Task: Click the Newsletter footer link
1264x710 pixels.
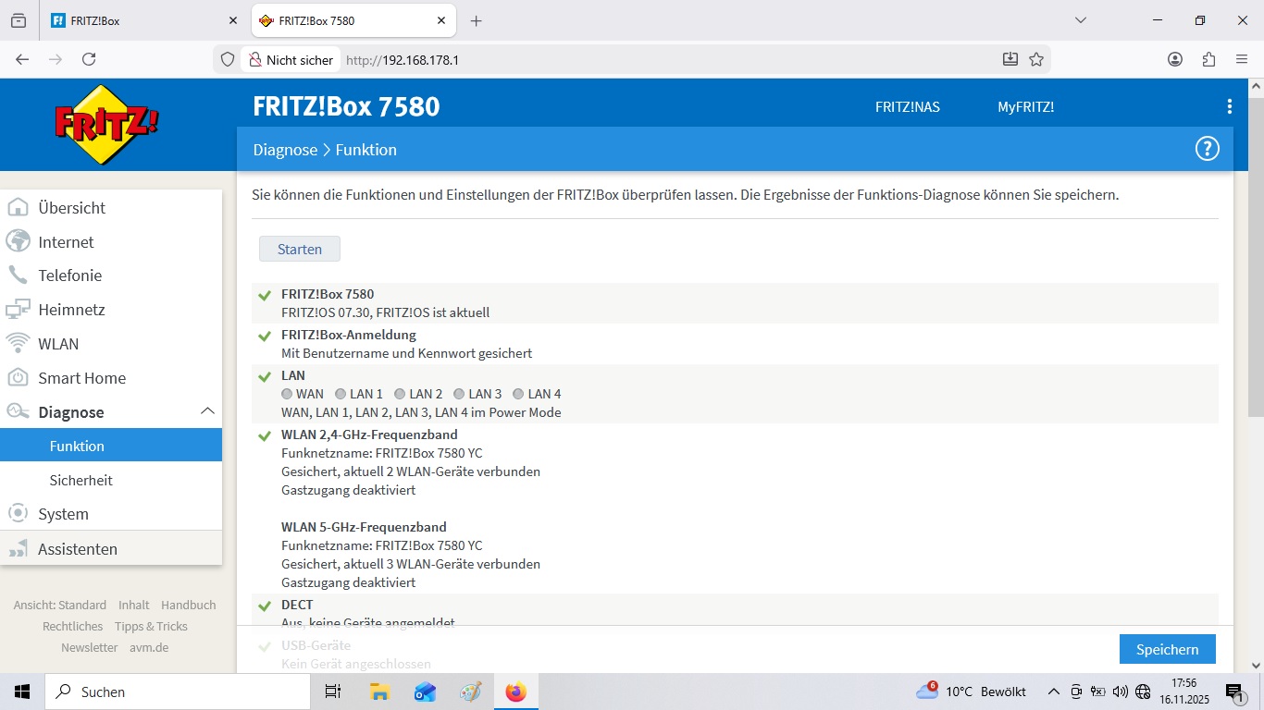Action: 90,647
